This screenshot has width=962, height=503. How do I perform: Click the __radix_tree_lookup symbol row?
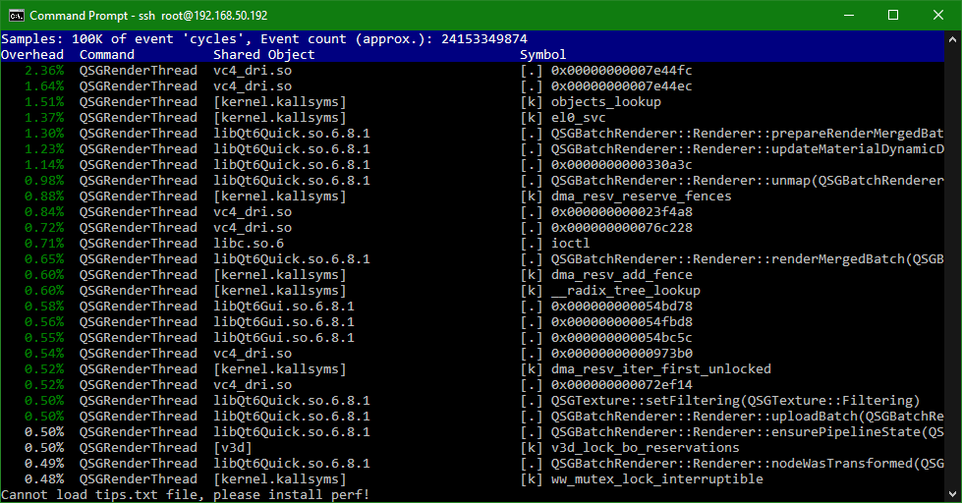point(473,290)
